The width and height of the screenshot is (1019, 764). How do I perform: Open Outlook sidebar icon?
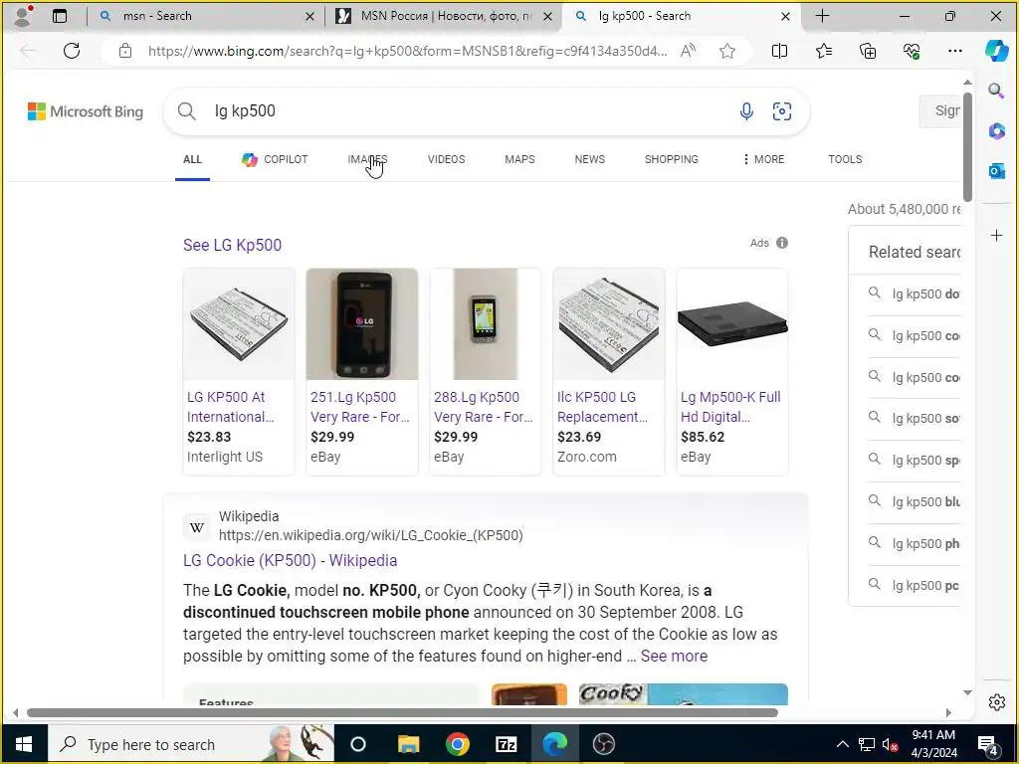click(x=996, y=171)
